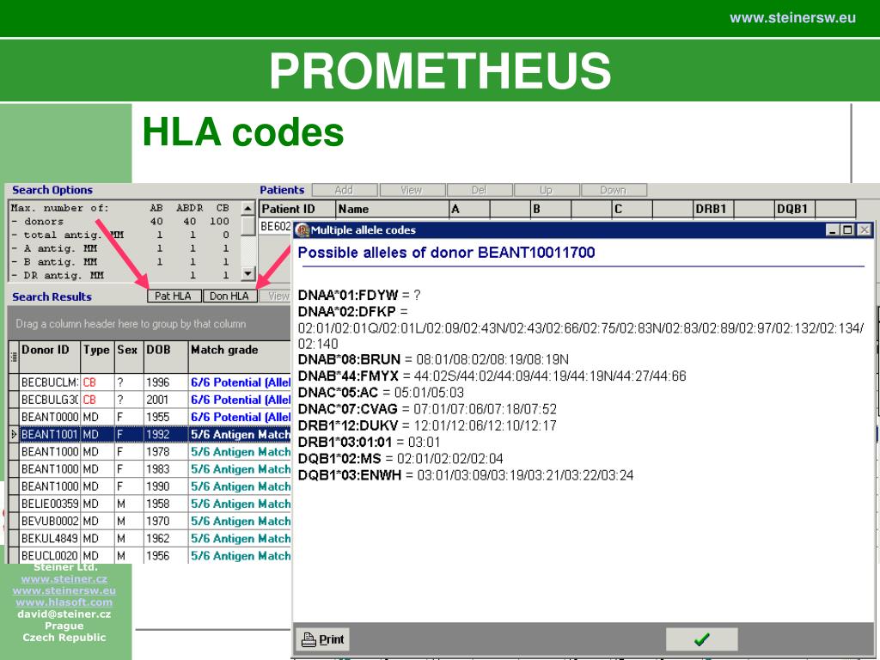Image resolution: width=880 pixels, height=660 pixels.
Task: Open the Pat HLA view
Action: click(x=174, y=296)
